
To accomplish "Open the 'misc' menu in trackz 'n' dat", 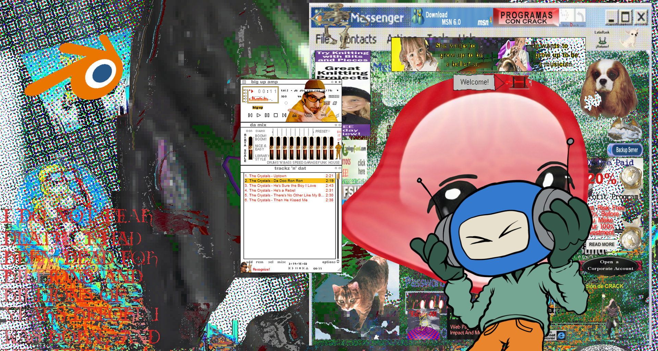I will click(281, 262).
